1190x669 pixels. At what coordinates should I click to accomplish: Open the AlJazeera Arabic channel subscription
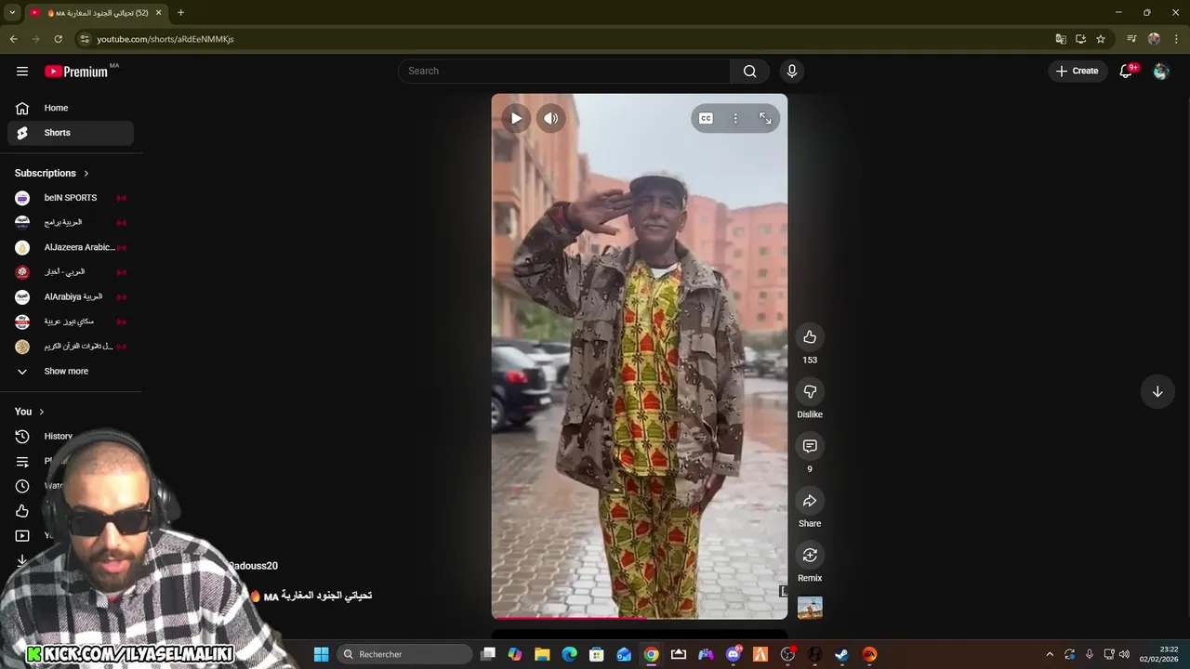(71, 247)
